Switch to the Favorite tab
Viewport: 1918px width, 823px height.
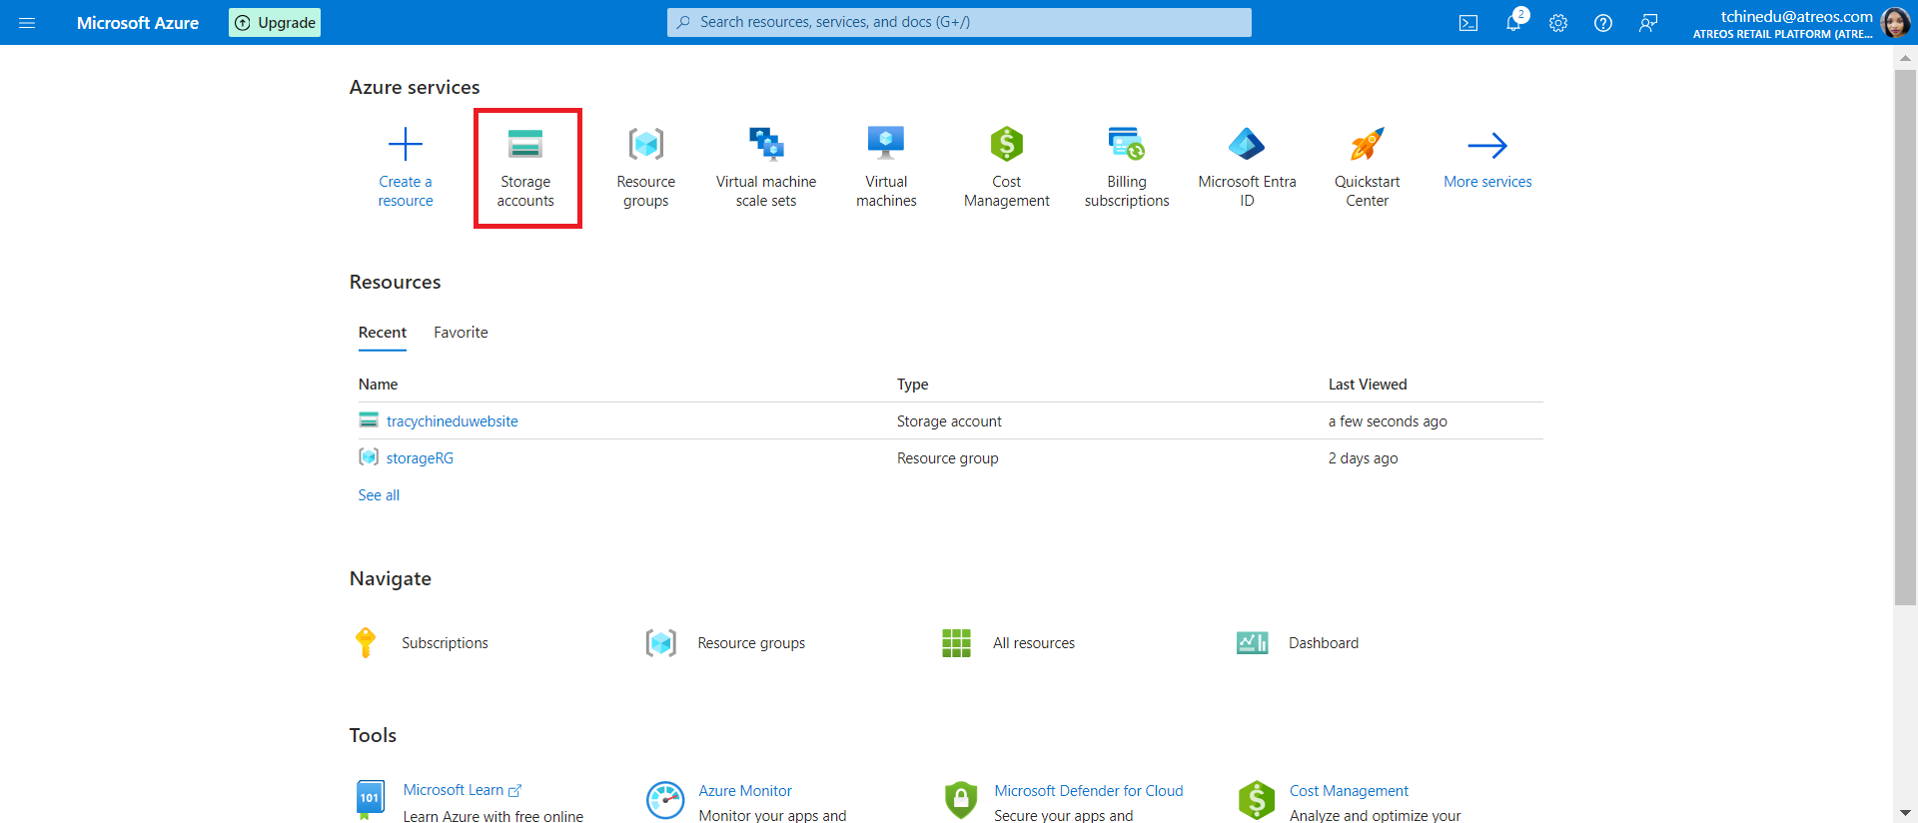click(x=461, y=333)
